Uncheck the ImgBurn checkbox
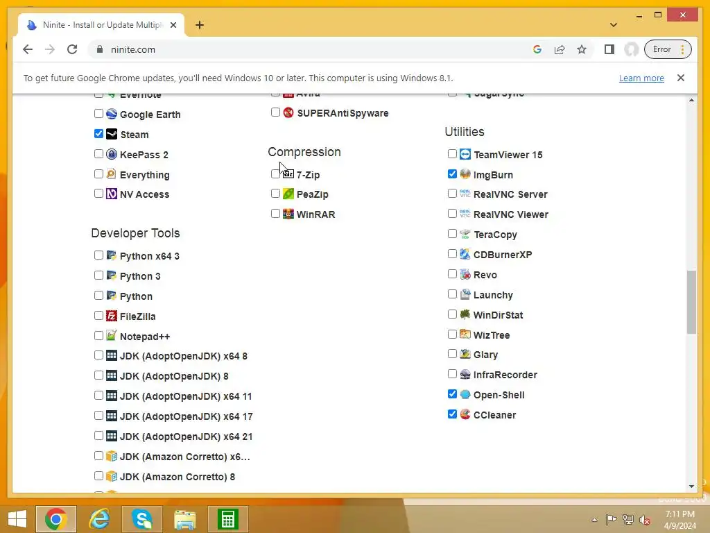 point(452,174)
